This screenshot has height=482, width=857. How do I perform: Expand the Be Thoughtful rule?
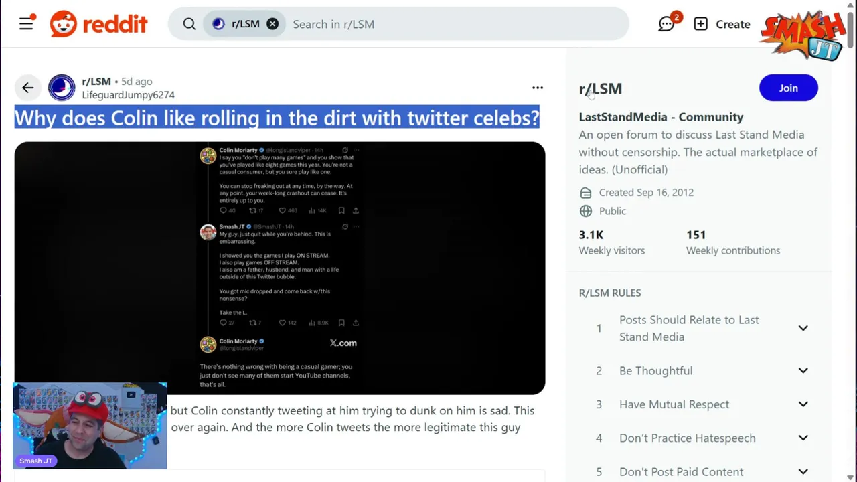(x=803, y=370)
